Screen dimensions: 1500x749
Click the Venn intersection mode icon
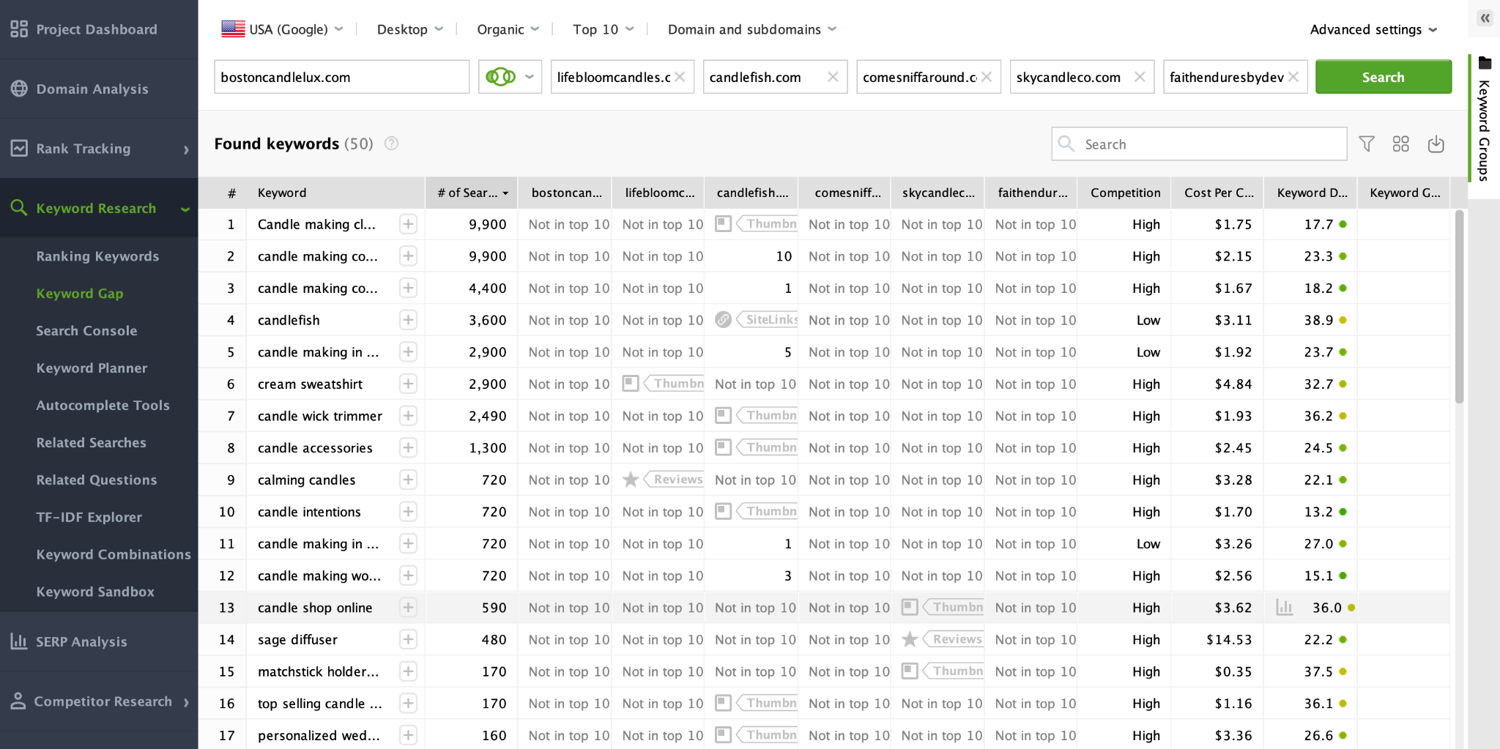500,76
